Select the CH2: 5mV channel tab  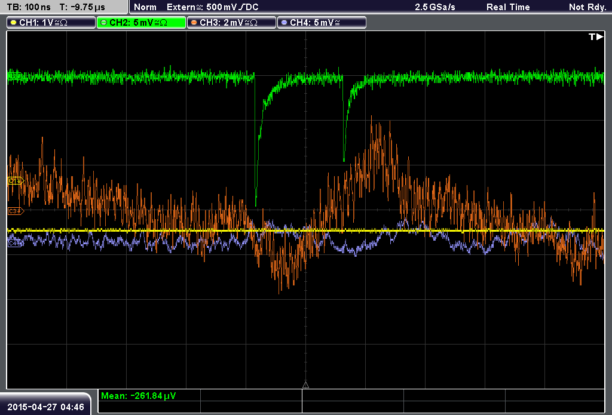point(141,23)
